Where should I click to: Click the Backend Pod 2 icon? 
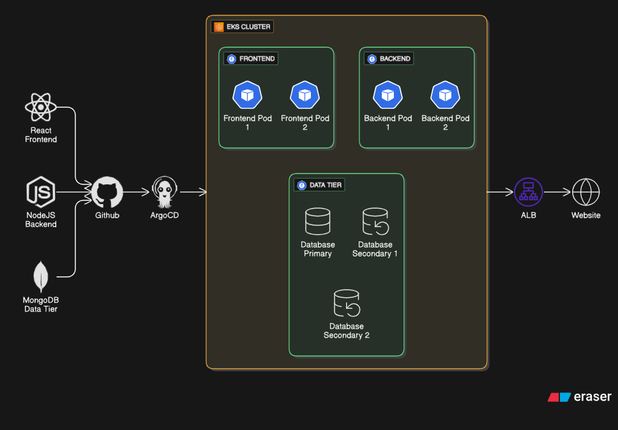pos(446,95)
